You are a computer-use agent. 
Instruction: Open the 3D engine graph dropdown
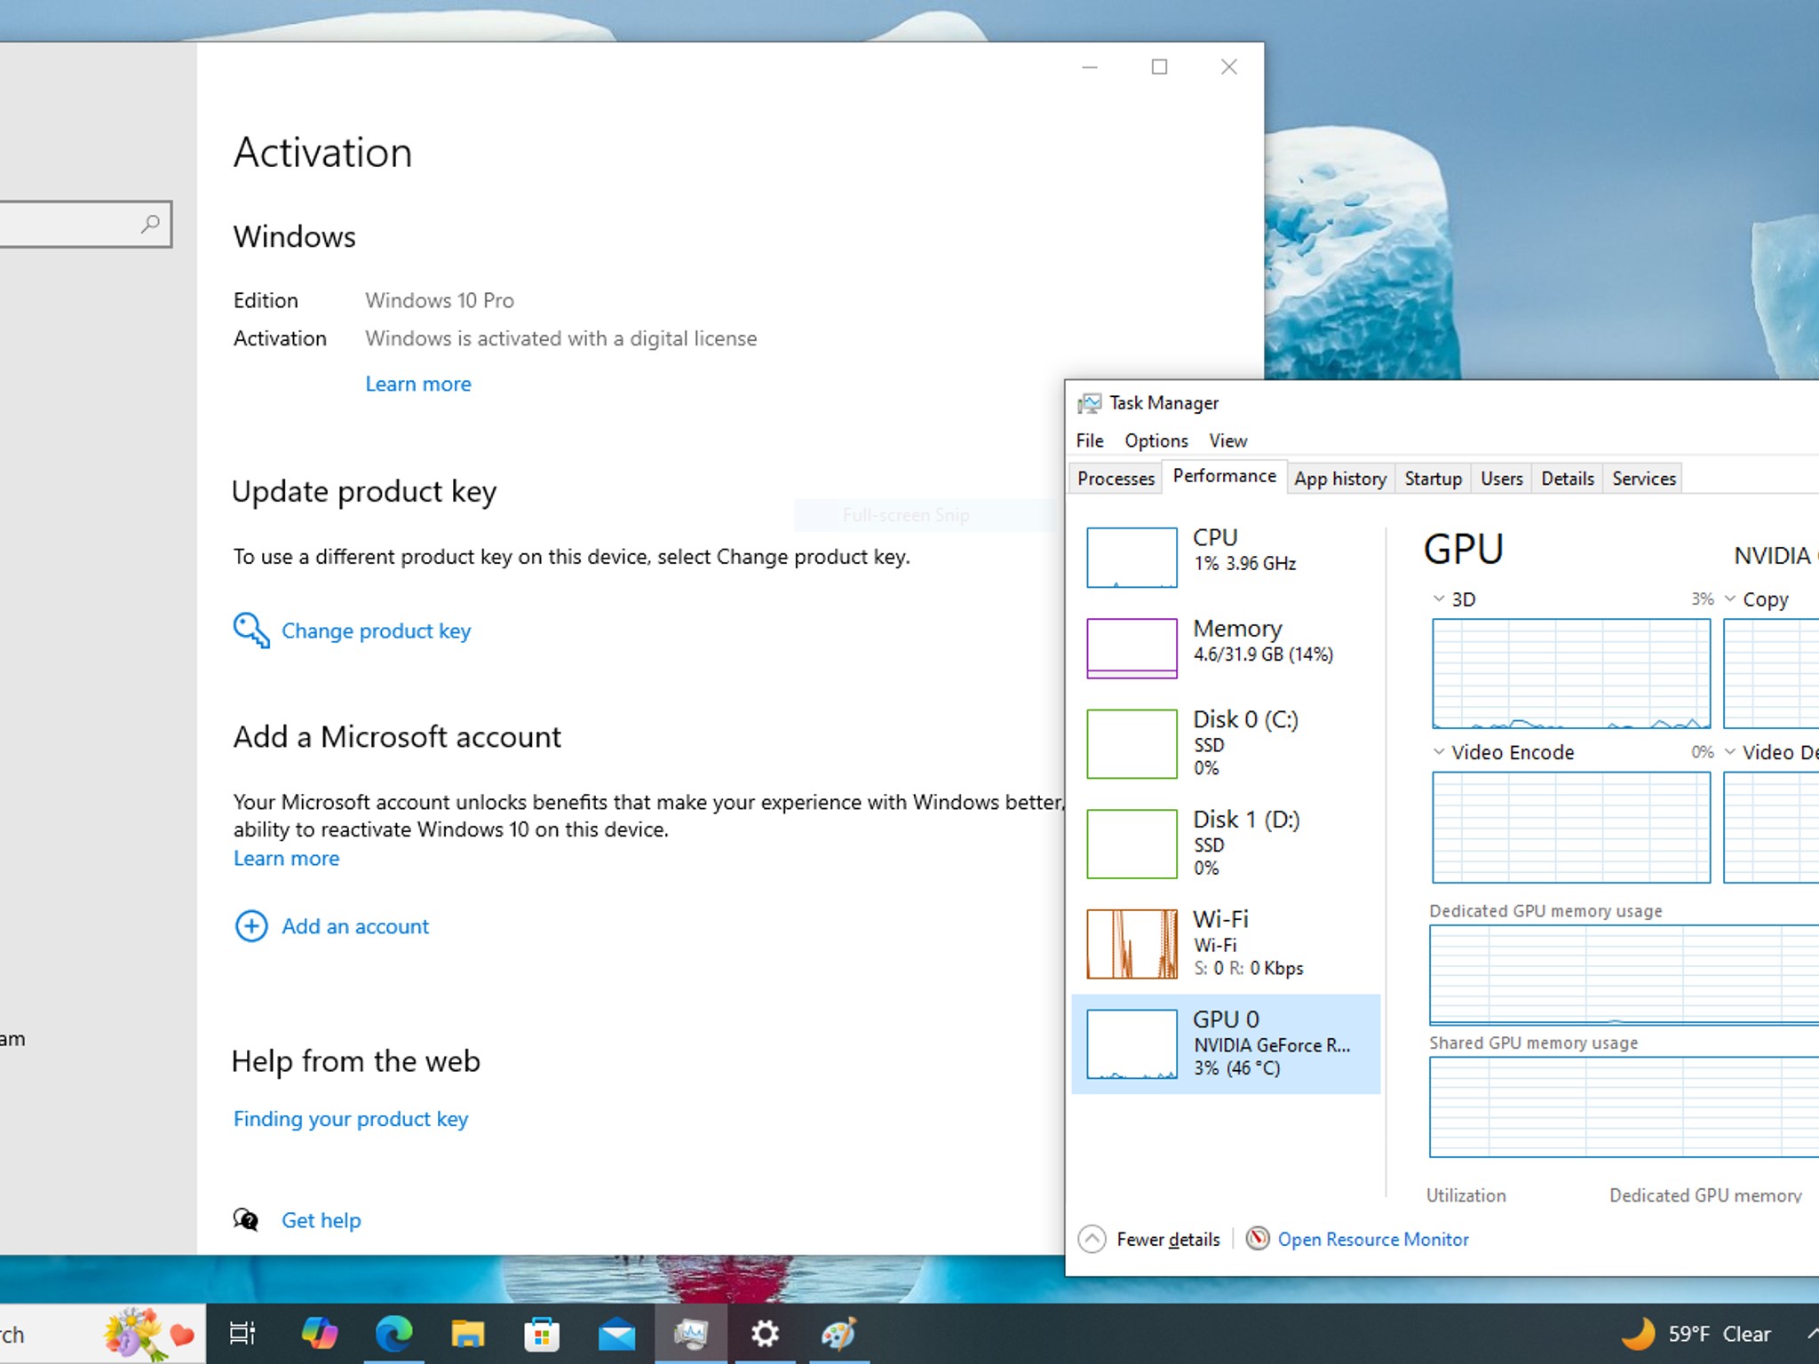pos(1439,599)
